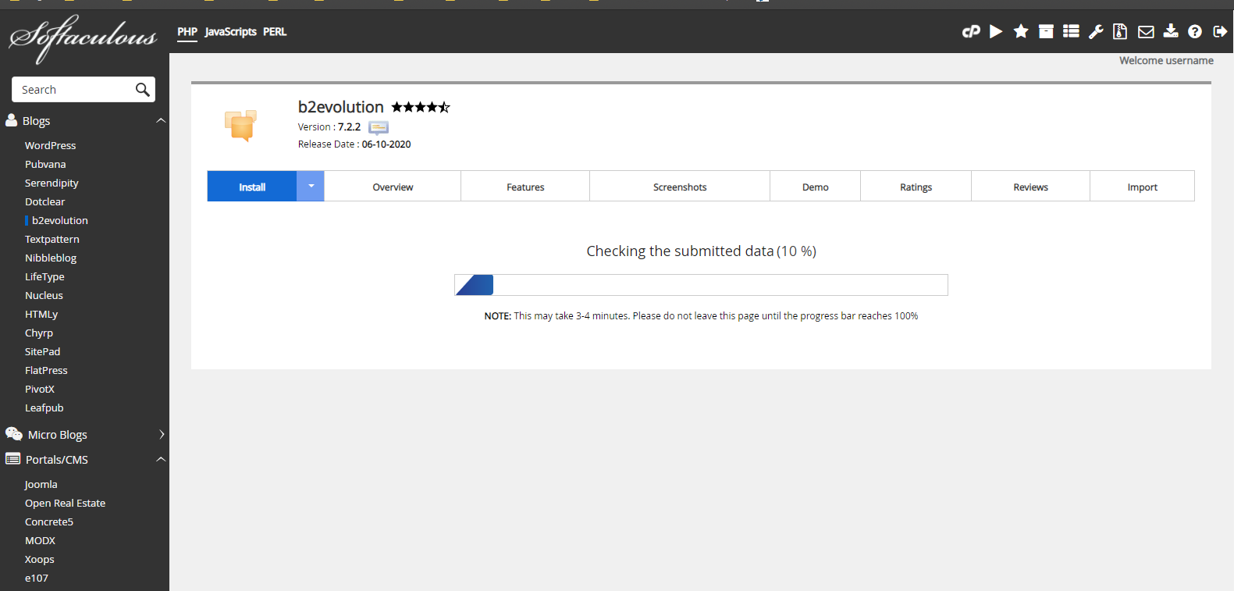1234x591 pixels.
Task: Open settings with the wrench icon
Action: pyautogui.click(x=1096, y=31)
